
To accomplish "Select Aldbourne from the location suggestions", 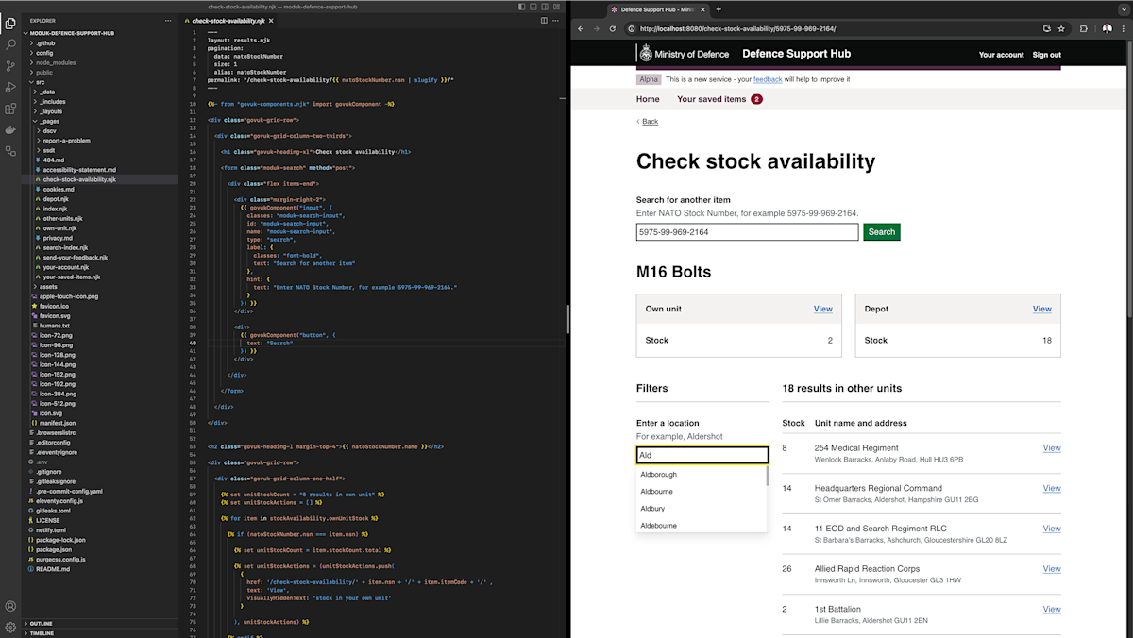I will click(657, 492).
